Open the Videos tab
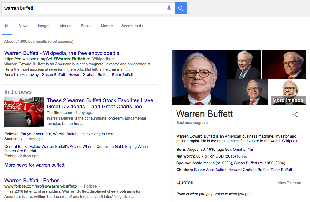Image resolution: width=310 pixels, height=202 pixels. (65, 26)
